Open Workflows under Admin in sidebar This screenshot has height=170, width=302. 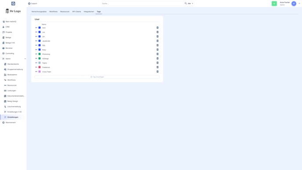pyautogui.click(x=11, y=80)
